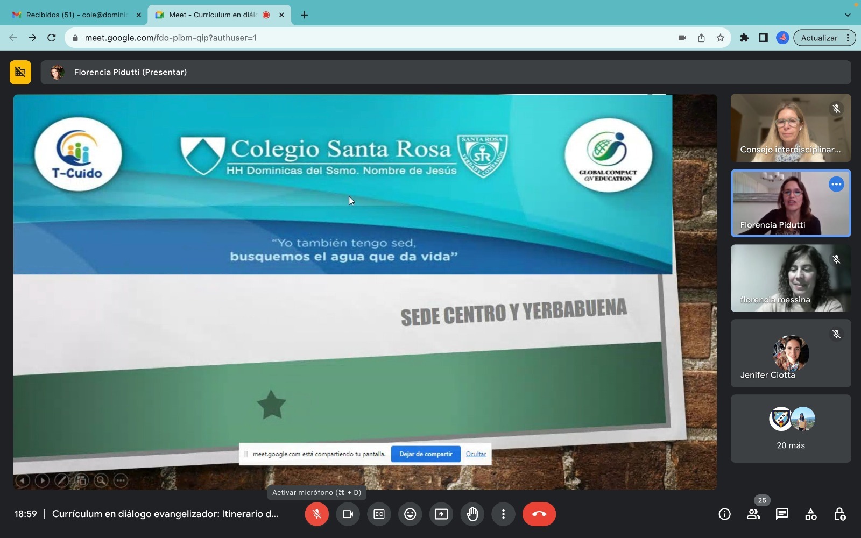This screenshot has height=538, width=861.
Task: Open the activities panel
Action: tap(811, 514)
